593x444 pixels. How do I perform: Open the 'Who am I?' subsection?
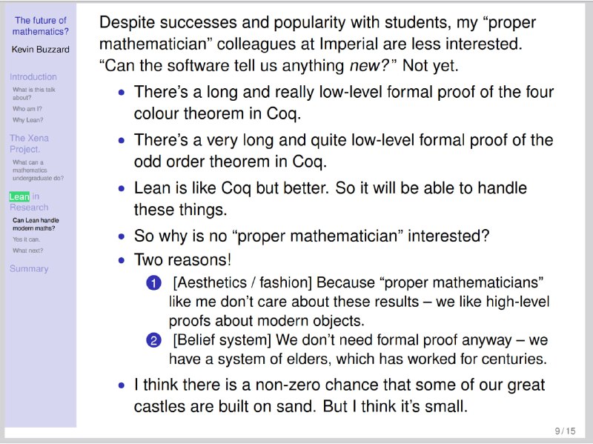pos(27,109)
